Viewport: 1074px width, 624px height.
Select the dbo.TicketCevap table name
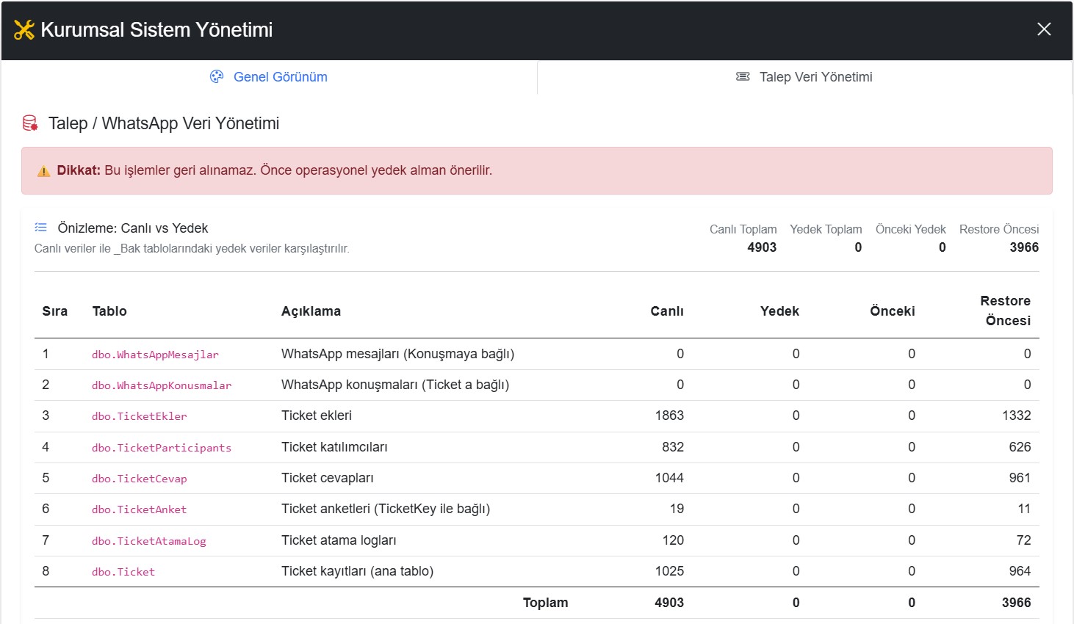[x=140, y=479]
